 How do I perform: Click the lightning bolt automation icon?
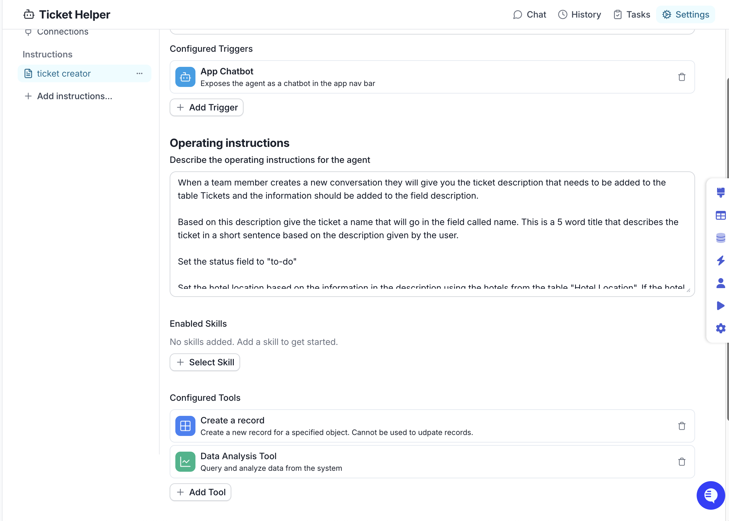point(720,260)
